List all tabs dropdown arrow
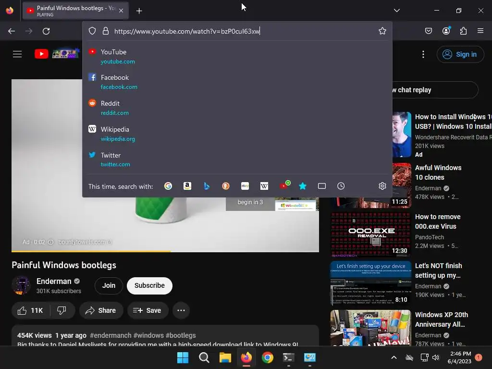 tap(396, 11)
